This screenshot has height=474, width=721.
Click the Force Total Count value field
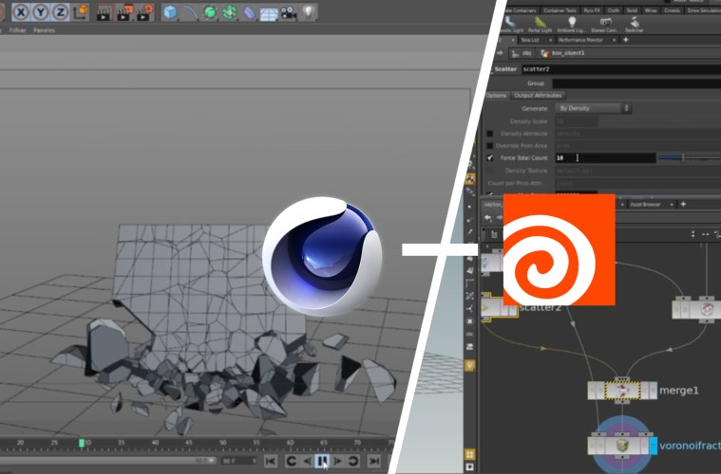[x=605, y=158]
